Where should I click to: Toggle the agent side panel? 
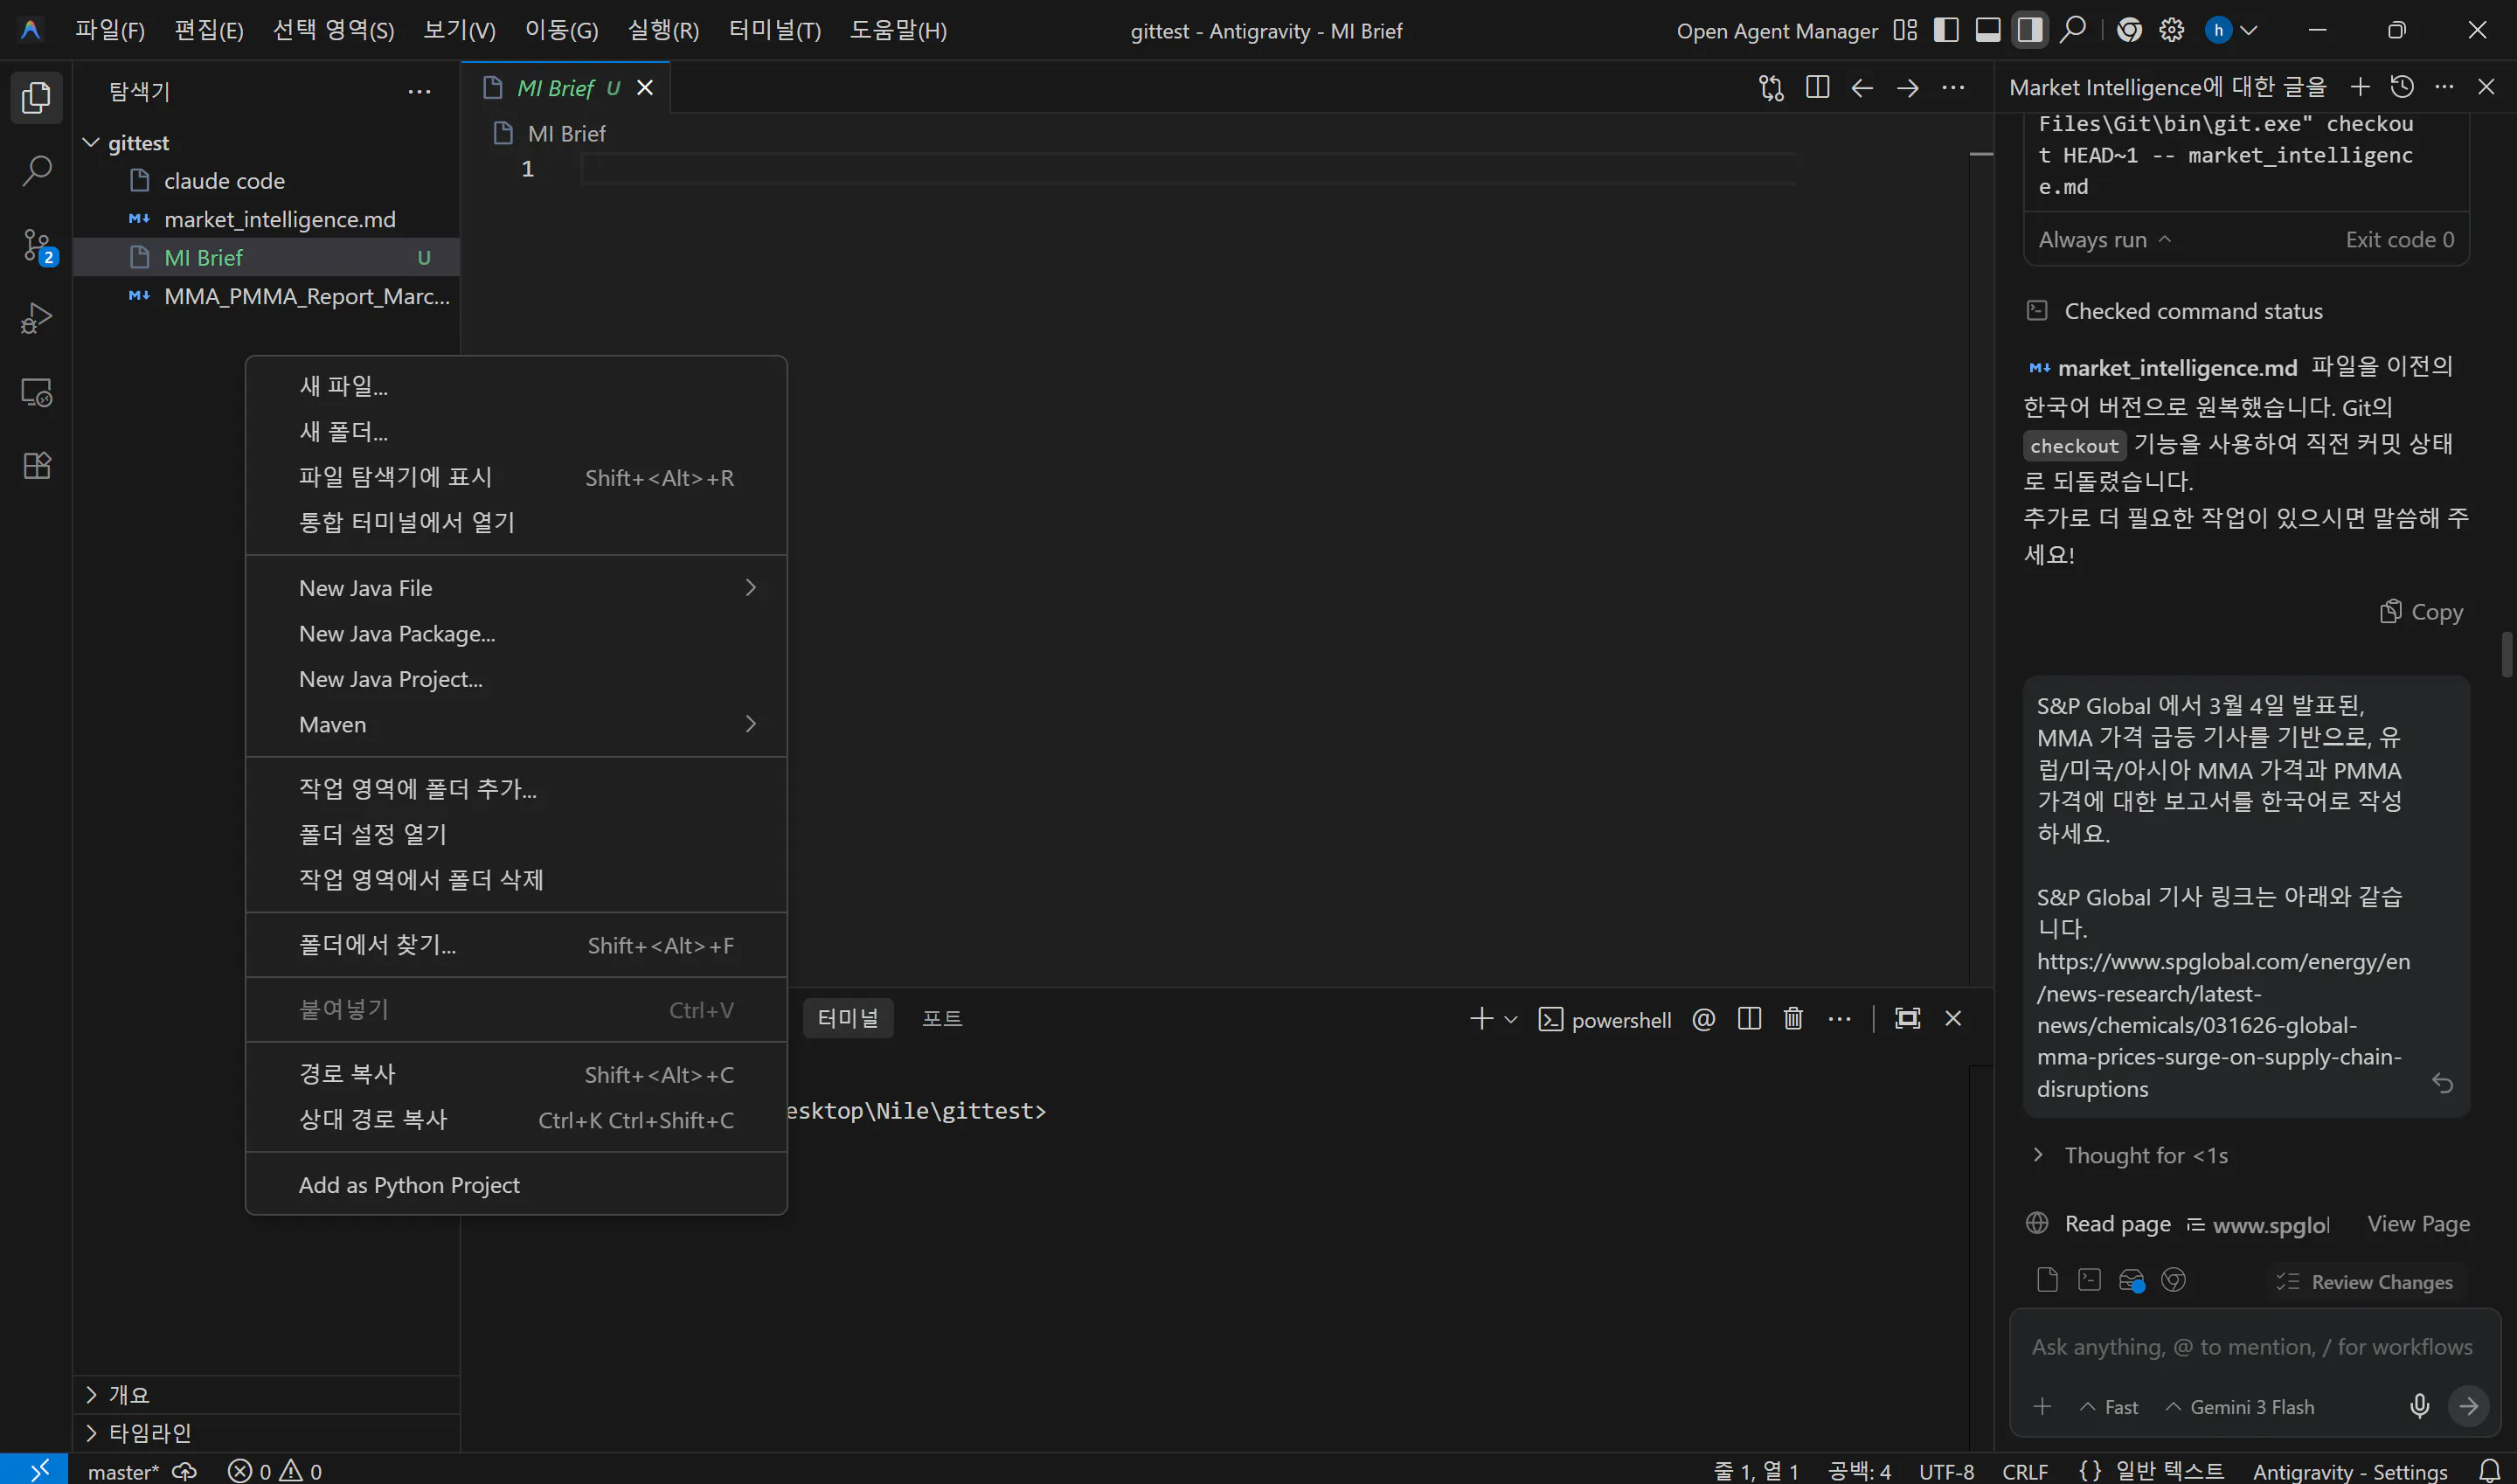click(2029, 30)
